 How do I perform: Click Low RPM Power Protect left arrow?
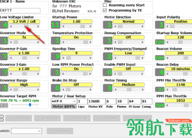pos(63,74)
